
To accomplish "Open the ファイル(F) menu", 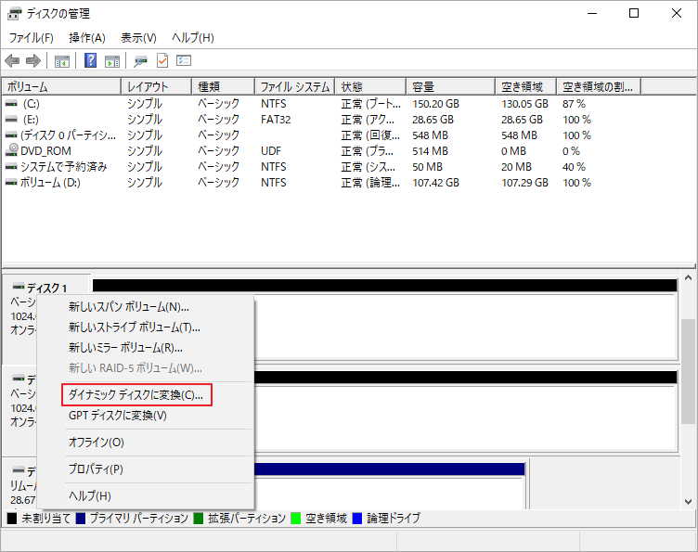I will 32,38.
